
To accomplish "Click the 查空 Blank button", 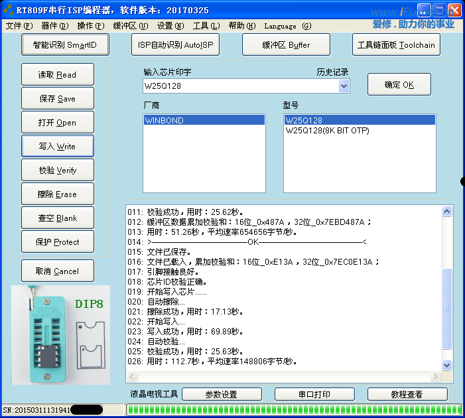I will click(58, 218).
